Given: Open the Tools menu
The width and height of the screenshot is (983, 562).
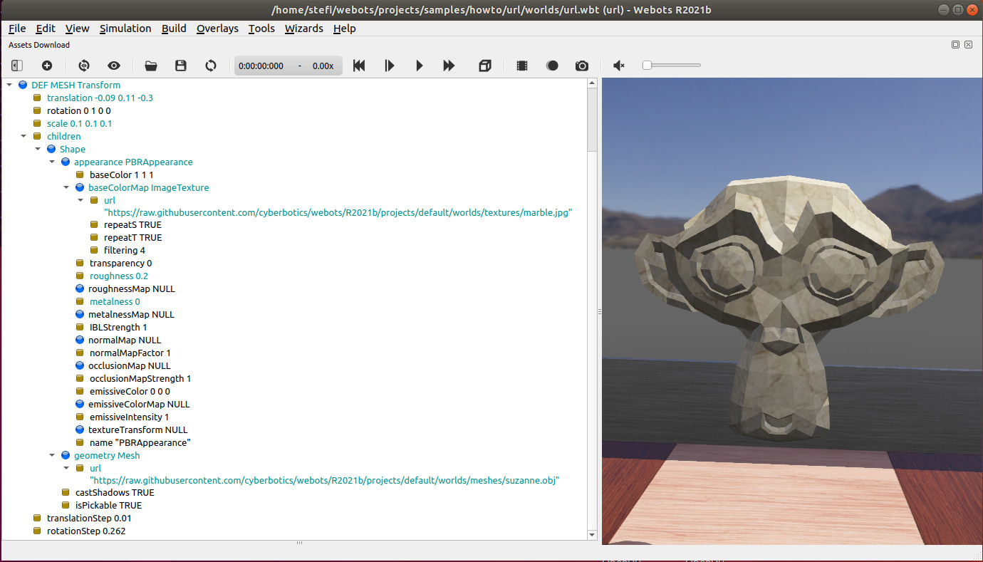Looking at the screenshot, I should click(x=261, y=28).
